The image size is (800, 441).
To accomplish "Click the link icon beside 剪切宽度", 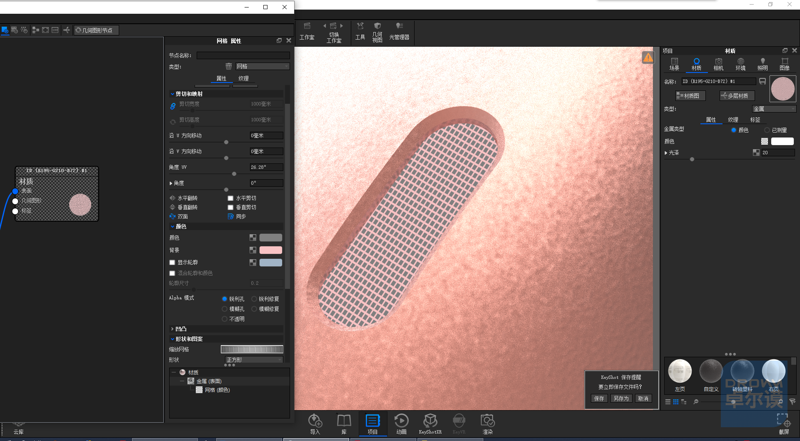I will [172, 106].
